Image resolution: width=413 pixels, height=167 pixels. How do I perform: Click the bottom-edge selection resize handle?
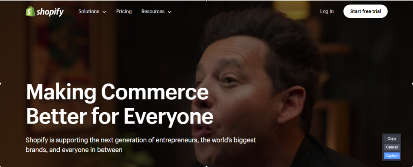tap(206, 166)
